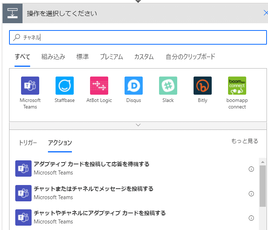Pick the AtBot Logic connector icon
This screenshot has width=268, height=230.
(x=99, y=86)
